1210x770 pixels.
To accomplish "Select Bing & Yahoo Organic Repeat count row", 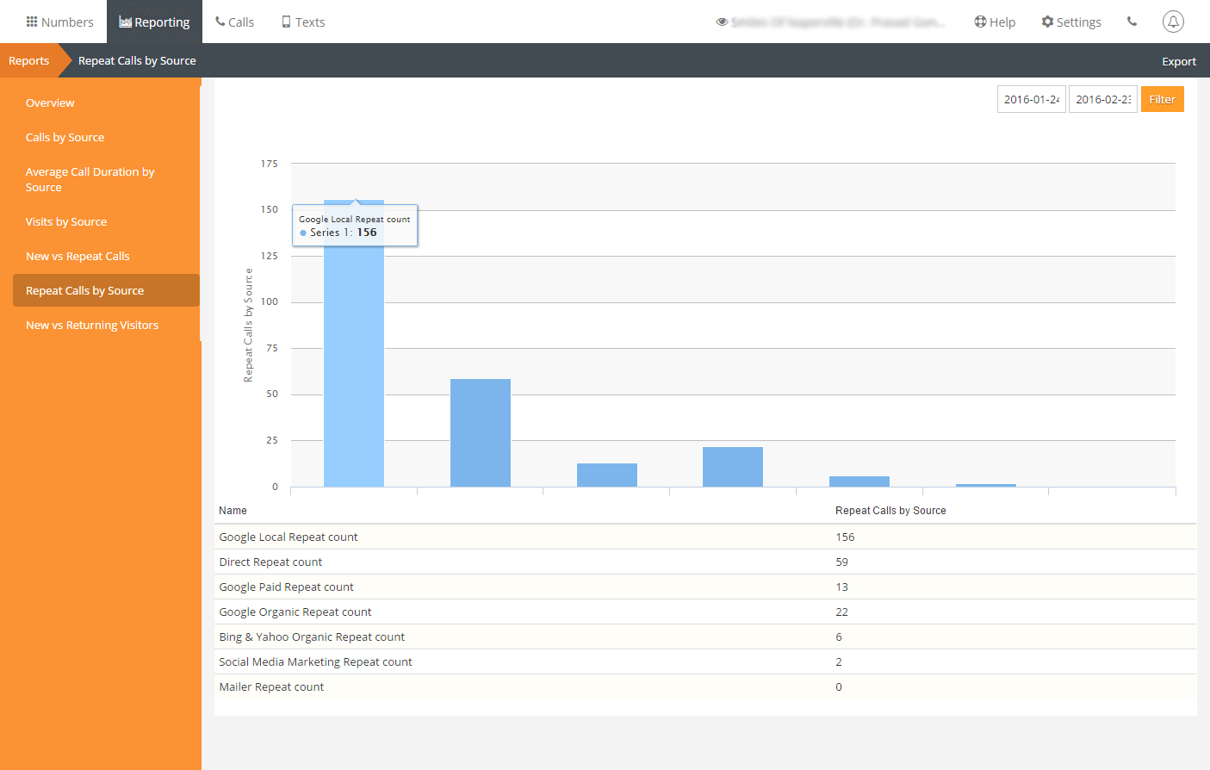I will pos(705,636).
